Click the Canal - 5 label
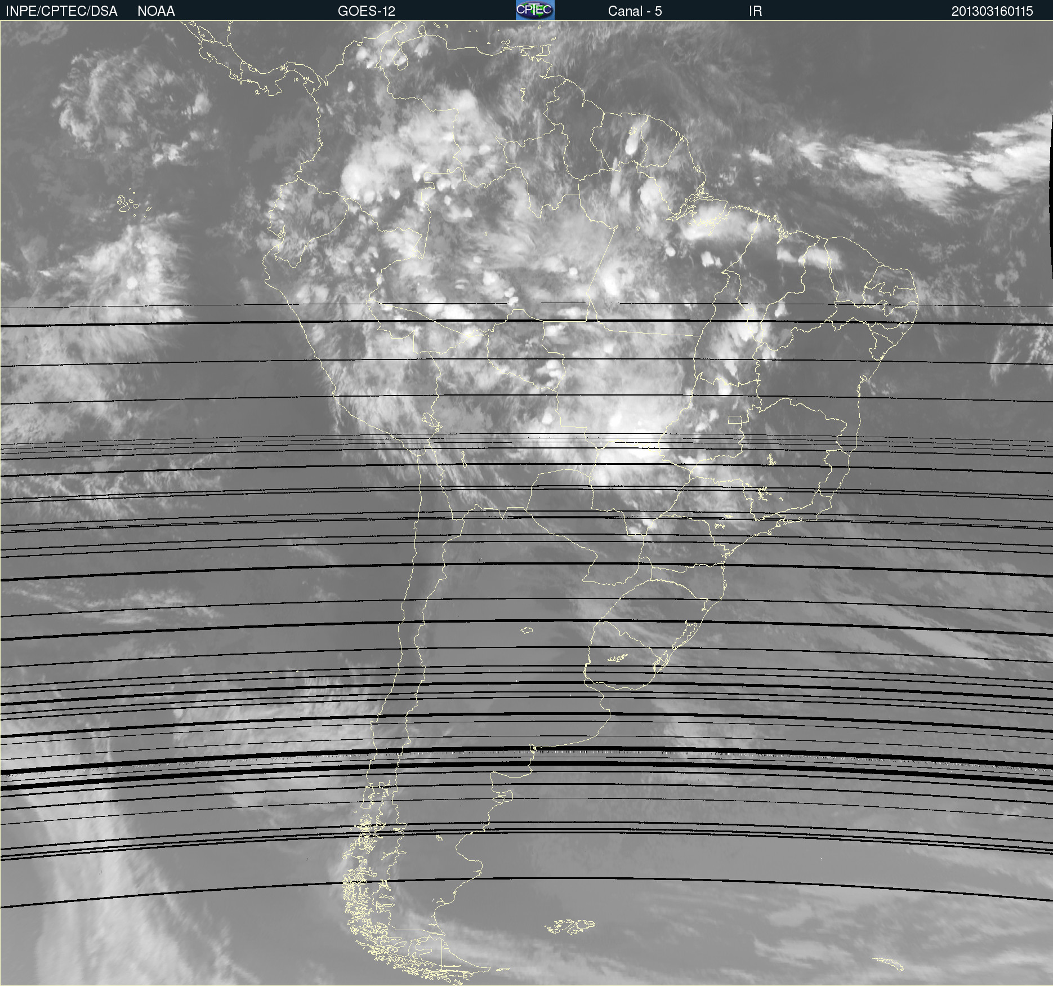This screenshot has height=986, width=1053. [x=635, y=11]
